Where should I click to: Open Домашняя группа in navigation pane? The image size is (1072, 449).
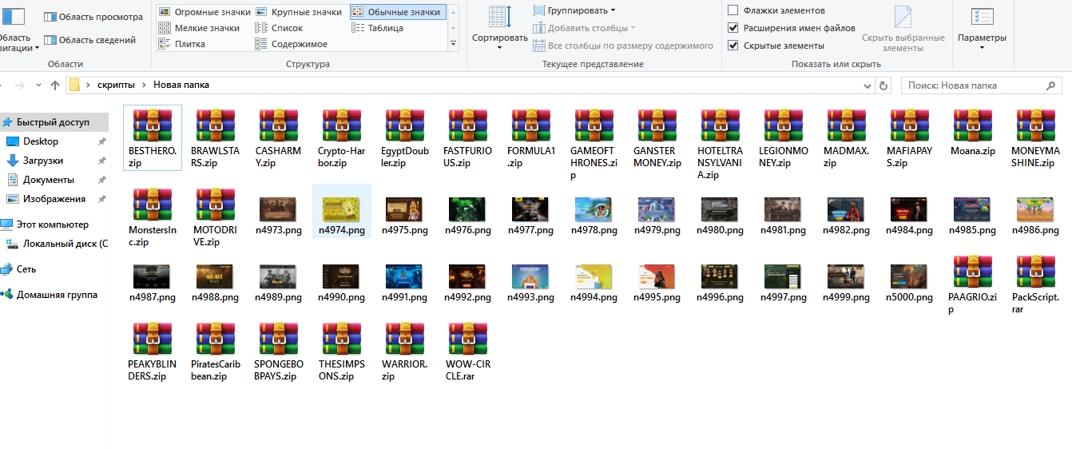[x=55, y=295]
